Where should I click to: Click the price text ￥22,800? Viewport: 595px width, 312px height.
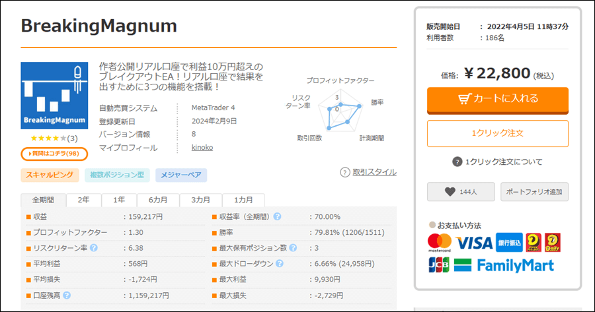pos(497,73)
